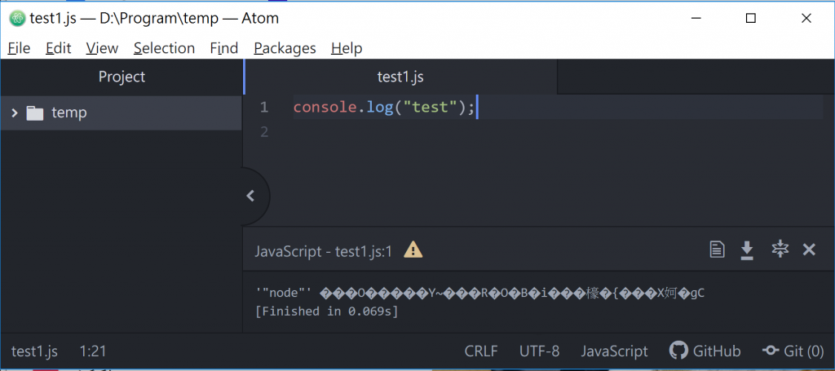The image size is (835, 371).
Task: Open the Help menu
Action: pos(347,48)
